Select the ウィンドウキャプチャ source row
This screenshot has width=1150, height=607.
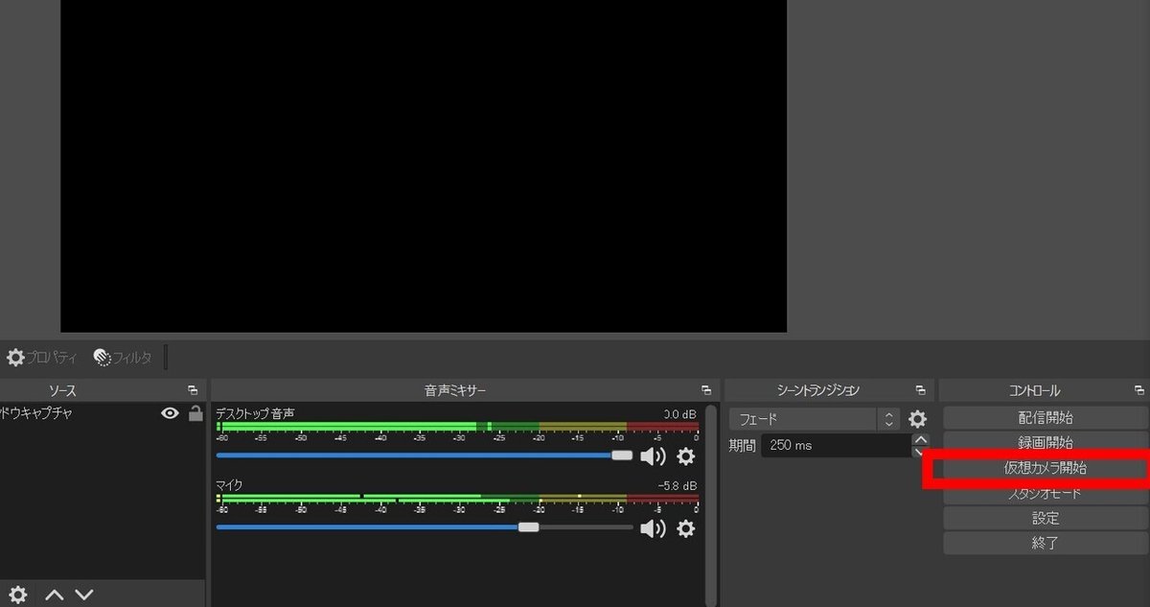point(103,413)
